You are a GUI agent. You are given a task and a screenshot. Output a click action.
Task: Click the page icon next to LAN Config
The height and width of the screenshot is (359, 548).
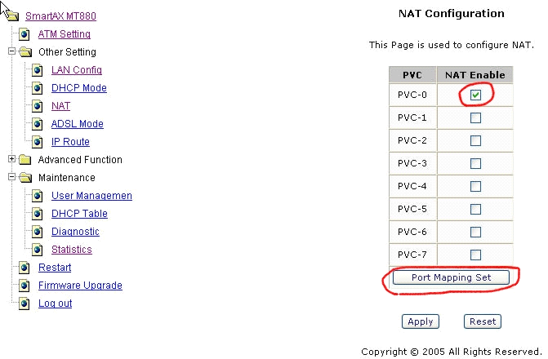tap(38, 70)
